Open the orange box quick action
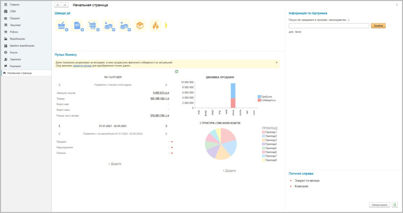403x213 pixels. (140, 26)
